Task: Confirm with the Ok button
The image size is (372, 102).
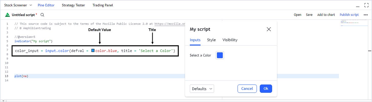Action: (x=266, y=89)
